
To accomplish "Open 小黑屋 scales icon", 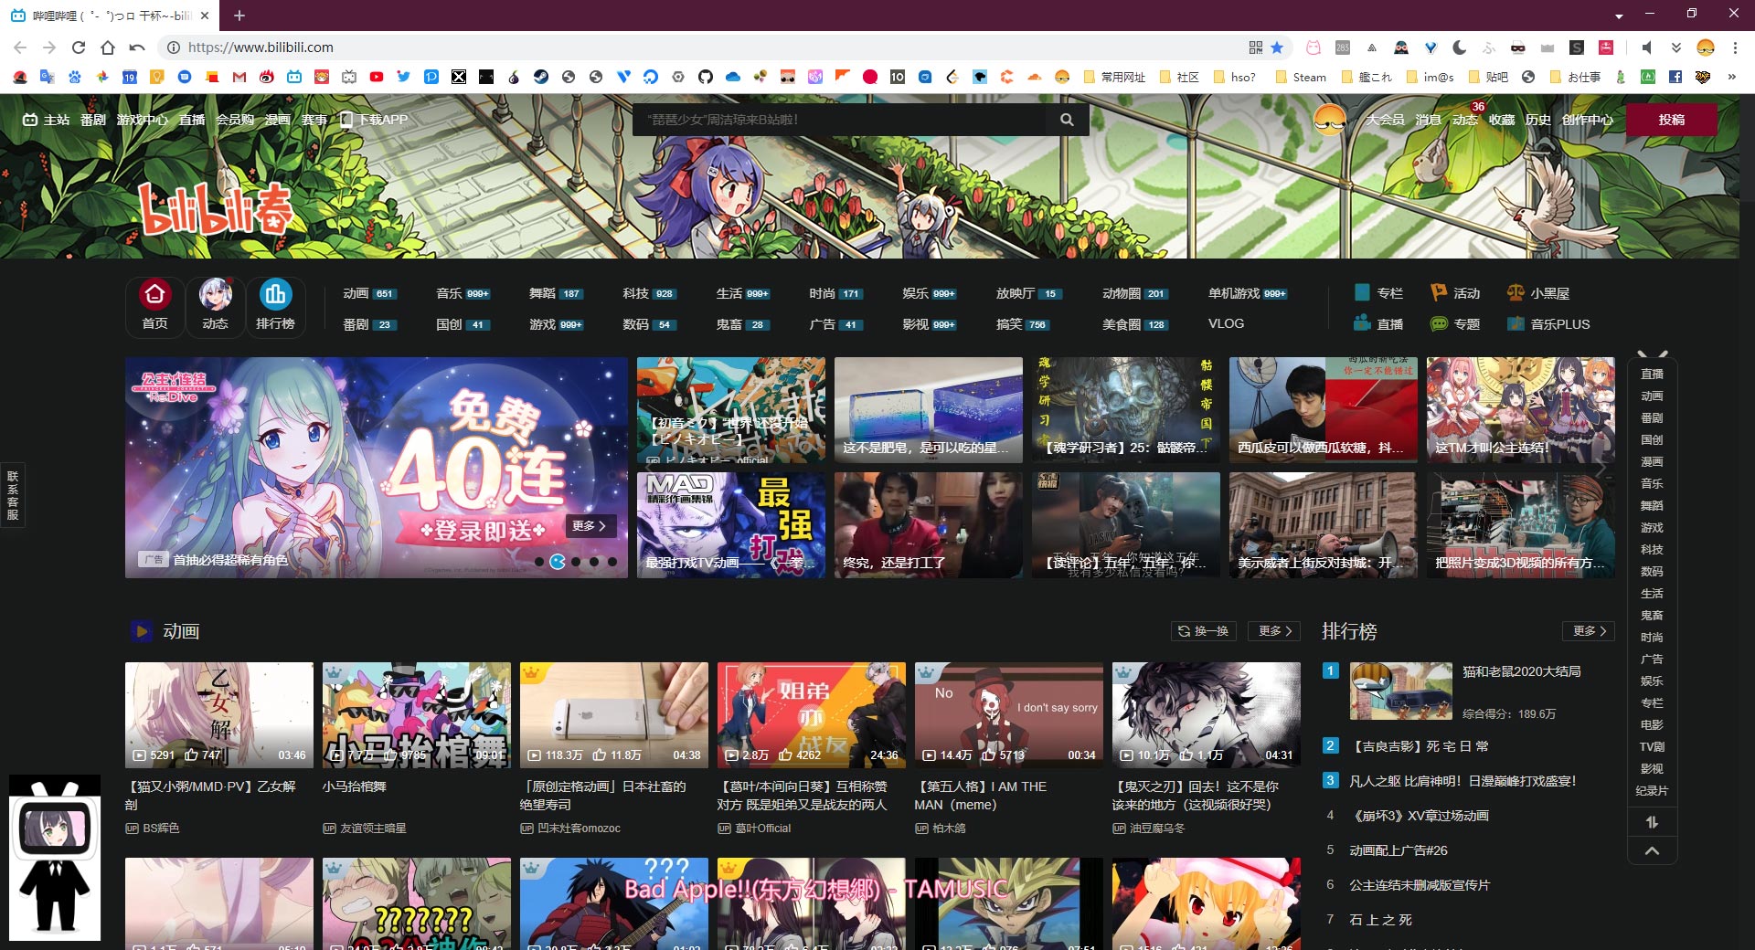I will [1516, 292].
